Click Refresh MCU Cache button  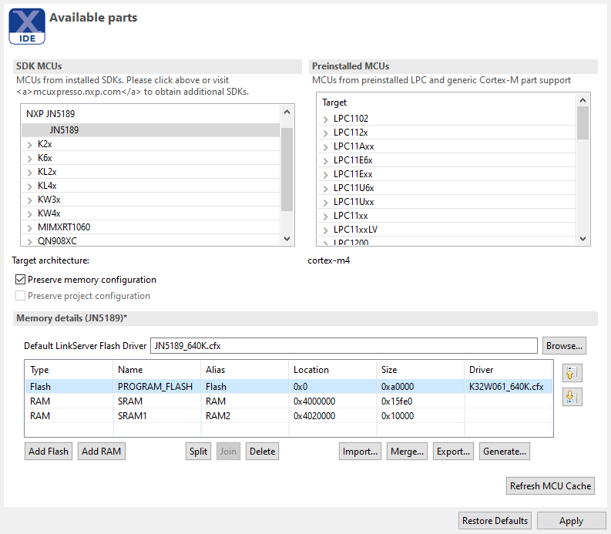550,486
